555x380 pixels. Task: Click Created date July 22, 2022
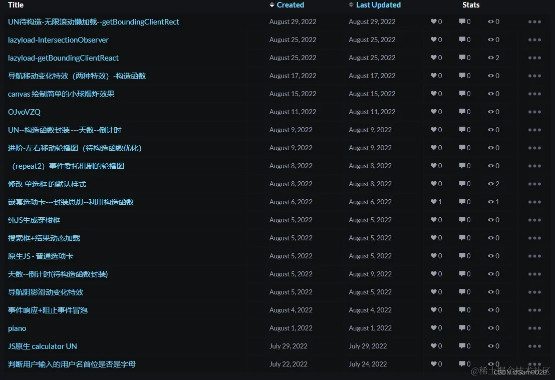pos(288,364)
